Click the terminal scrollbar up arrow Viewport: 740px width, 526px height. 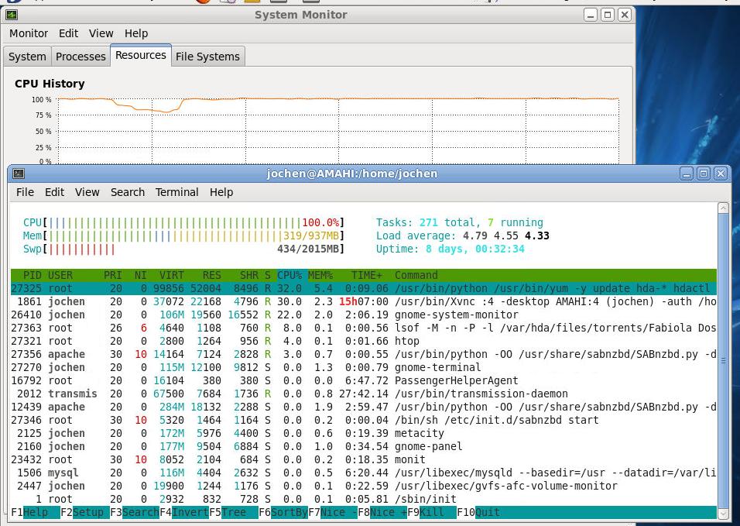click(723, 208)
